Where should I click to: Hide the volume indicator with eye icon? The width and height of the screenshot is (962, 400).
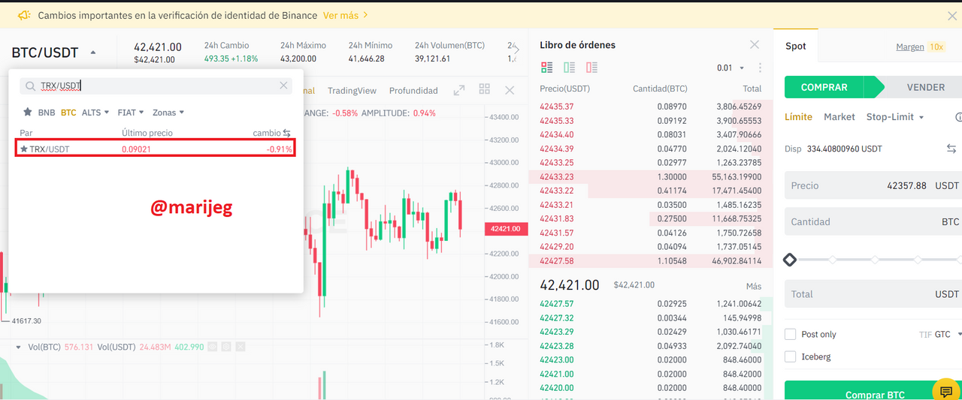pos(213,347)
